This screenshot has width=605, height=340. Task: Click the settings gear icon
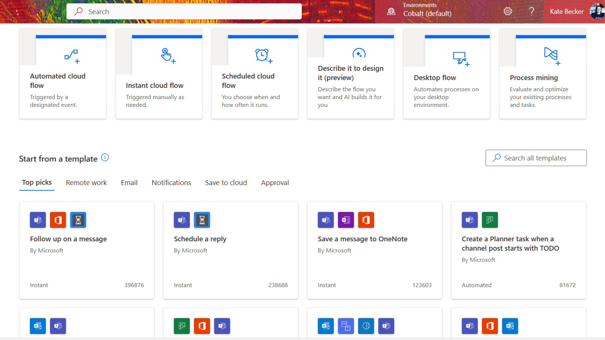tap(508, 11)
